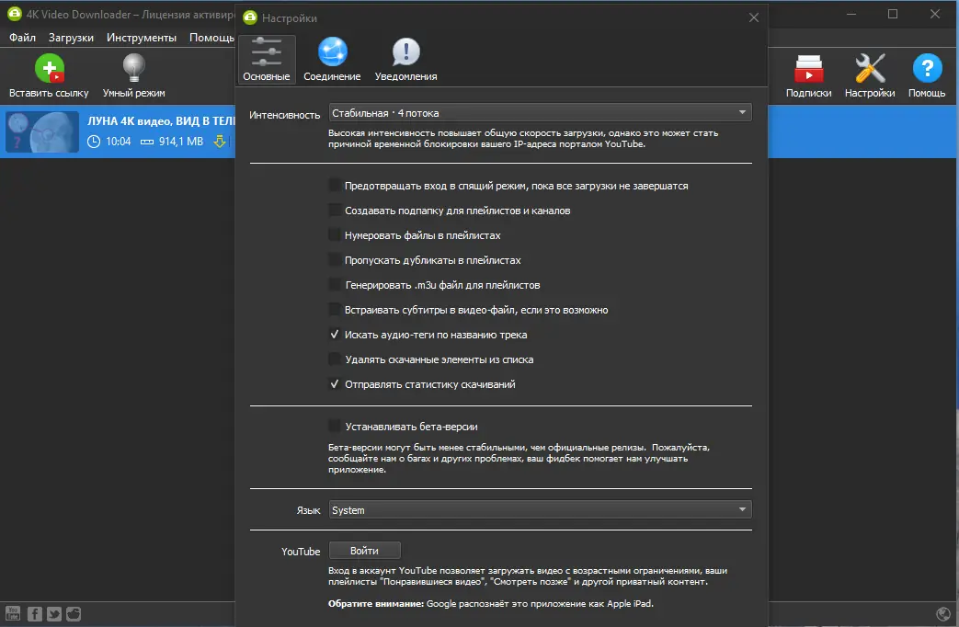Image resolution: width=959 pixels, height=627 pixels.
Task: Select the Основные settings tab
Action: (267, 60)
